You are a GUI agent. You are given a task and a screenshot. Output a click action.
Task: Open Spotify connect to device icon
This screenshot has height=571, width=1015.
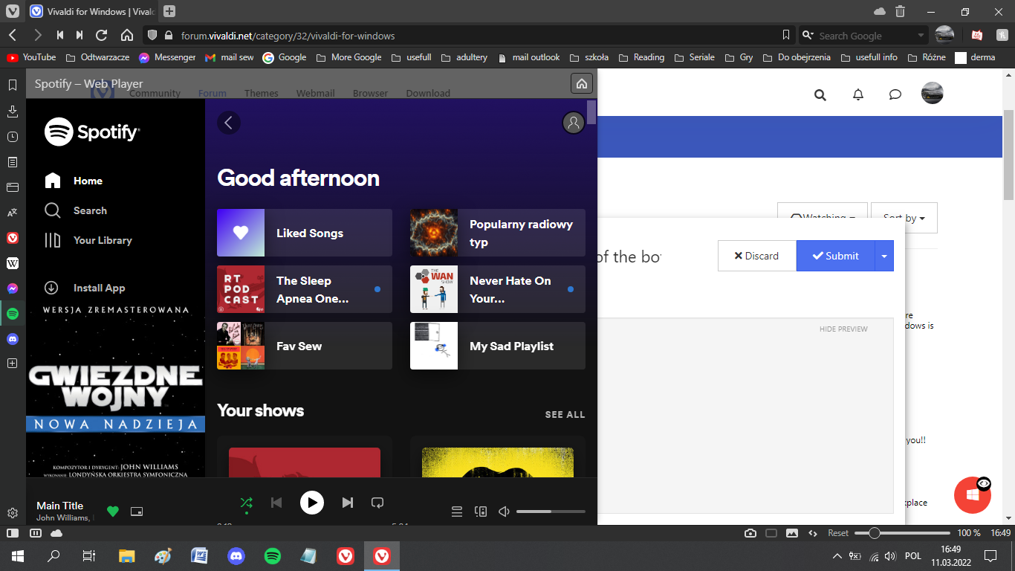pyautogui.click(x=481, y=512)
